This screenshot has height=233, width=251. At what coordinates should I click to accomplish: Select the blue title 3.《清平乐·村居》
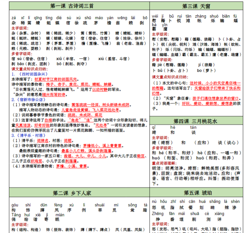tap(28, 135)
